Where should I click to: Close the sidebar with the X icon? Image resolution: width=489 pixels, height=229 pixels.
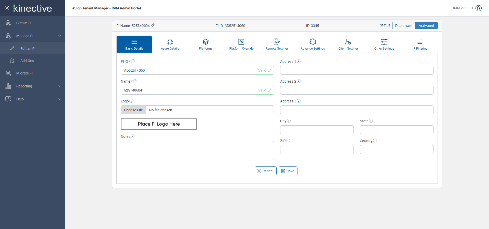[7, 8]
